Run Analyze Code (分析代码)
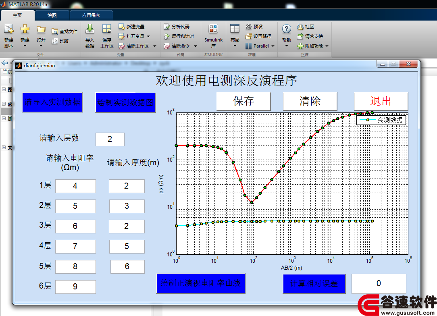The height and width of the screenshot is (316, 437). click(177, 27)
